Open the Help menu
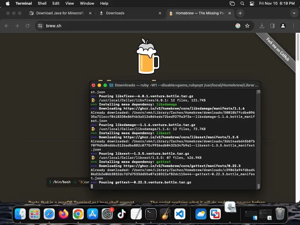 pyautogui.click(x=104, y=3)
